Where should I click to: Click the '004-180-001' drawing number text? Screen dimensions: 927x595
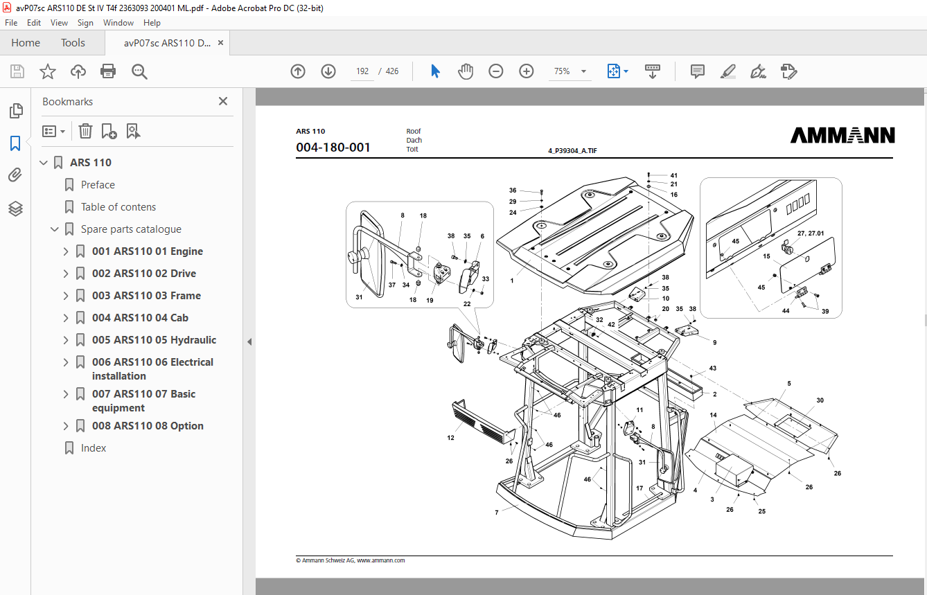coord(333,148)
